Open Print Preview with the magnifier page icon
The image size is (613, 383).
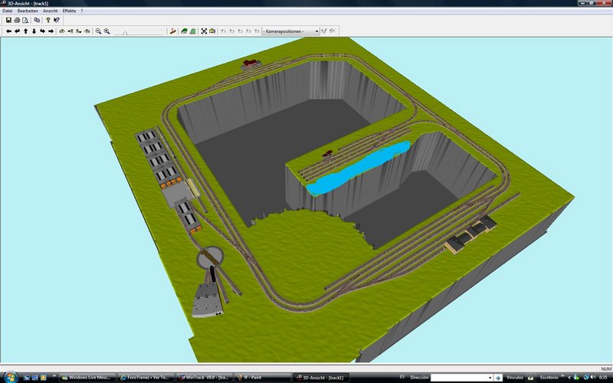click(25, 20)
